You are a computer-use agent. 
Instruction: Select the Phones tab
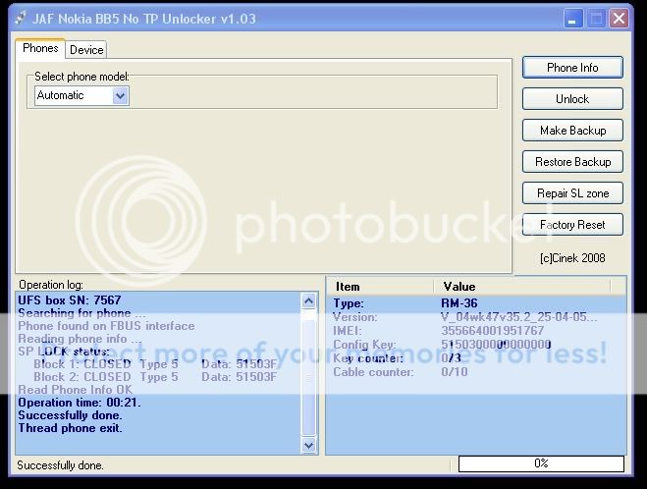click(x=40, y=48)
